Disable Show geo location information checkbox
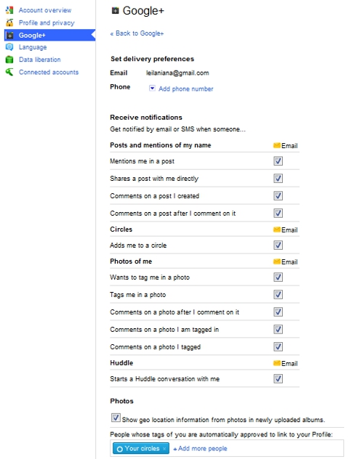349x459 pixels. pyautogui.click(x=116, y=418)
